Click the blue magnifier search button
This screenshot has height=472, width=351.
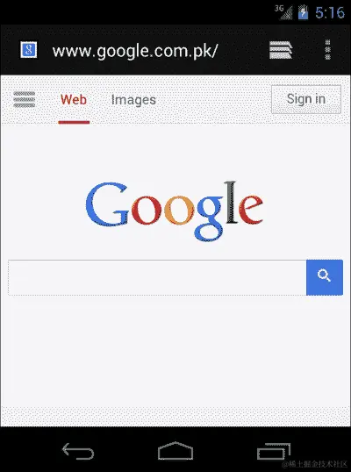coord(325,277)
